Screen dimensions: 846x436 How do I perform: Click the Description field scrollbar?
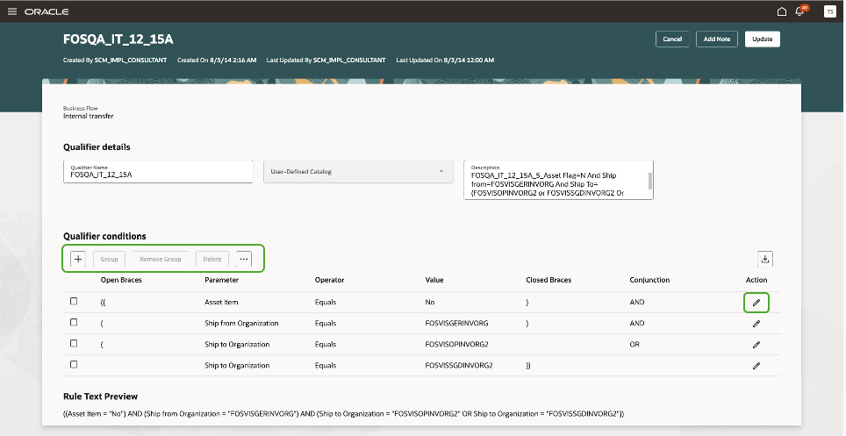click(x=650, y=182)
